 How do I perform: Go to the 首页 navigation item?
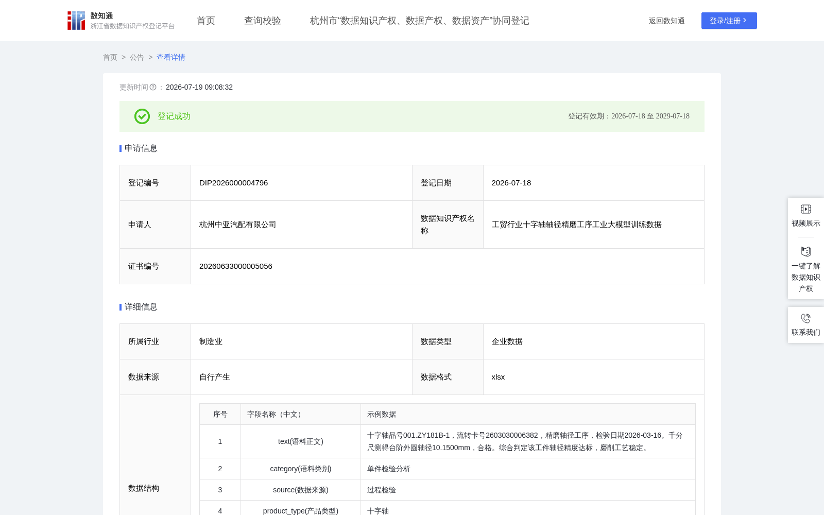(206, 21)
